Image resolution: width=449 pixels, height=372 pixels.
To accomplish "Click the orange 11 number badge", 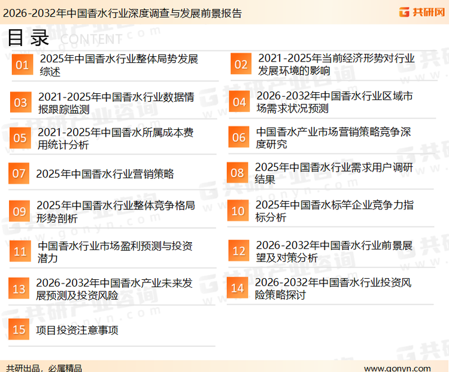I will [20, 251].
